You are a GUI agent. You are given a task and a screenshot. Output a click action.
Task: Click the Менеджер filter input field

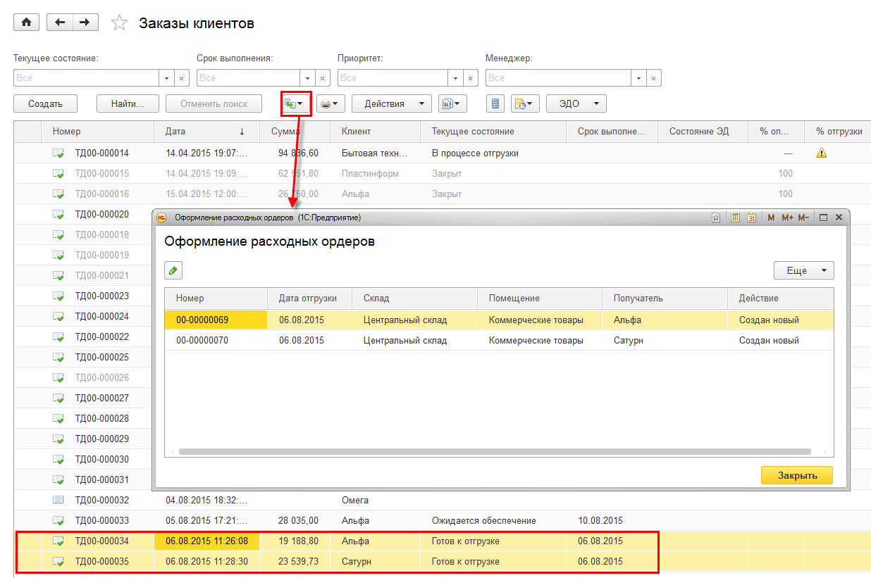coord(559,77)
